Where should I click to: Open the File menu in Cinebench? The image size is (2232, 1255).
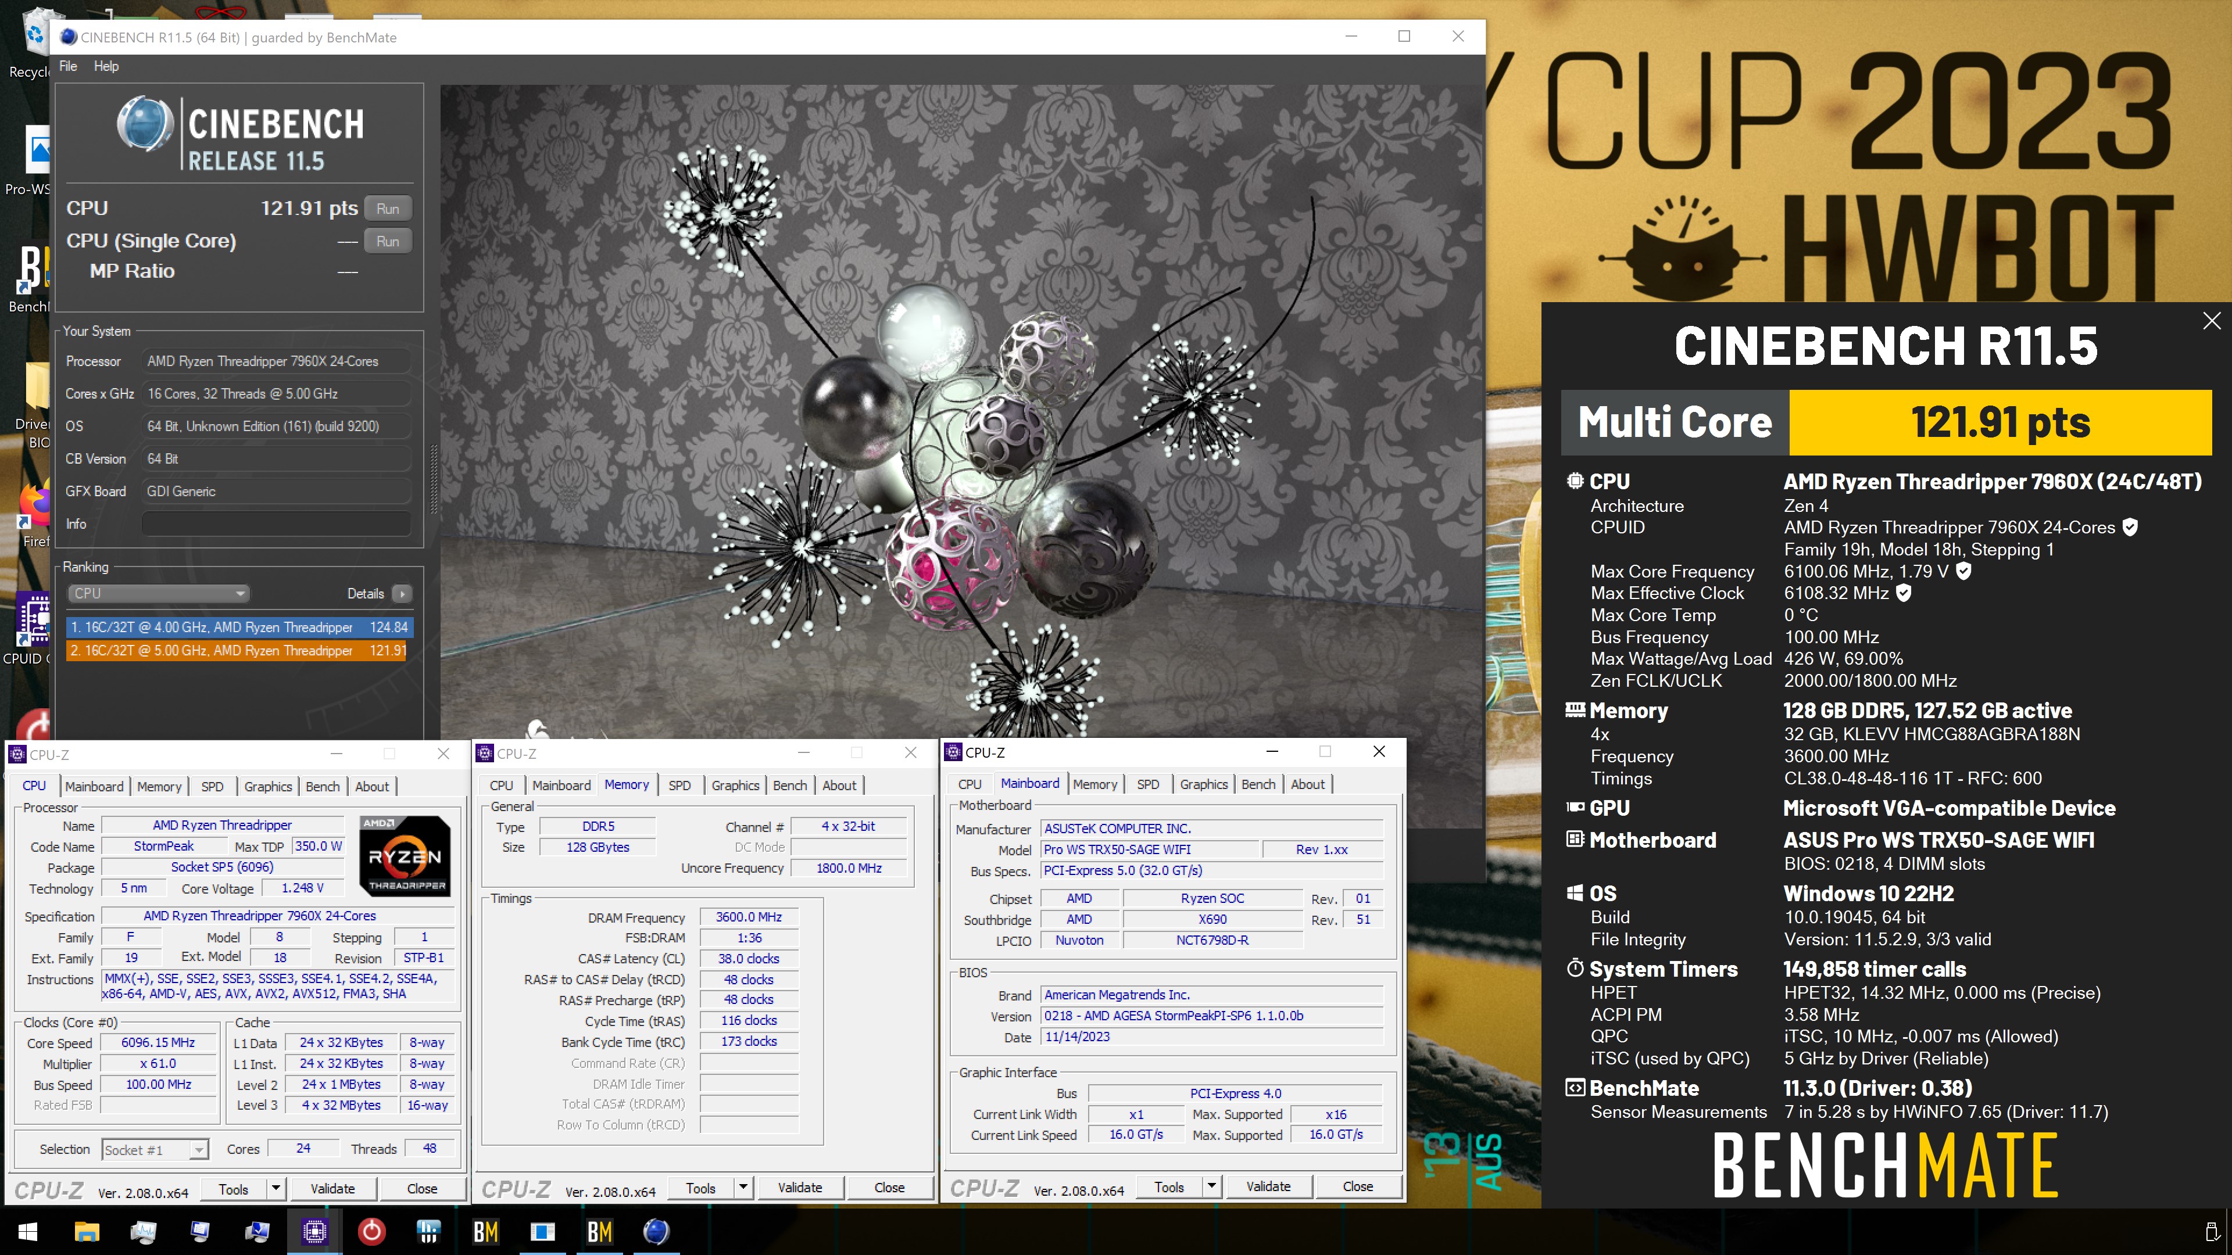[x=67, y=66]
